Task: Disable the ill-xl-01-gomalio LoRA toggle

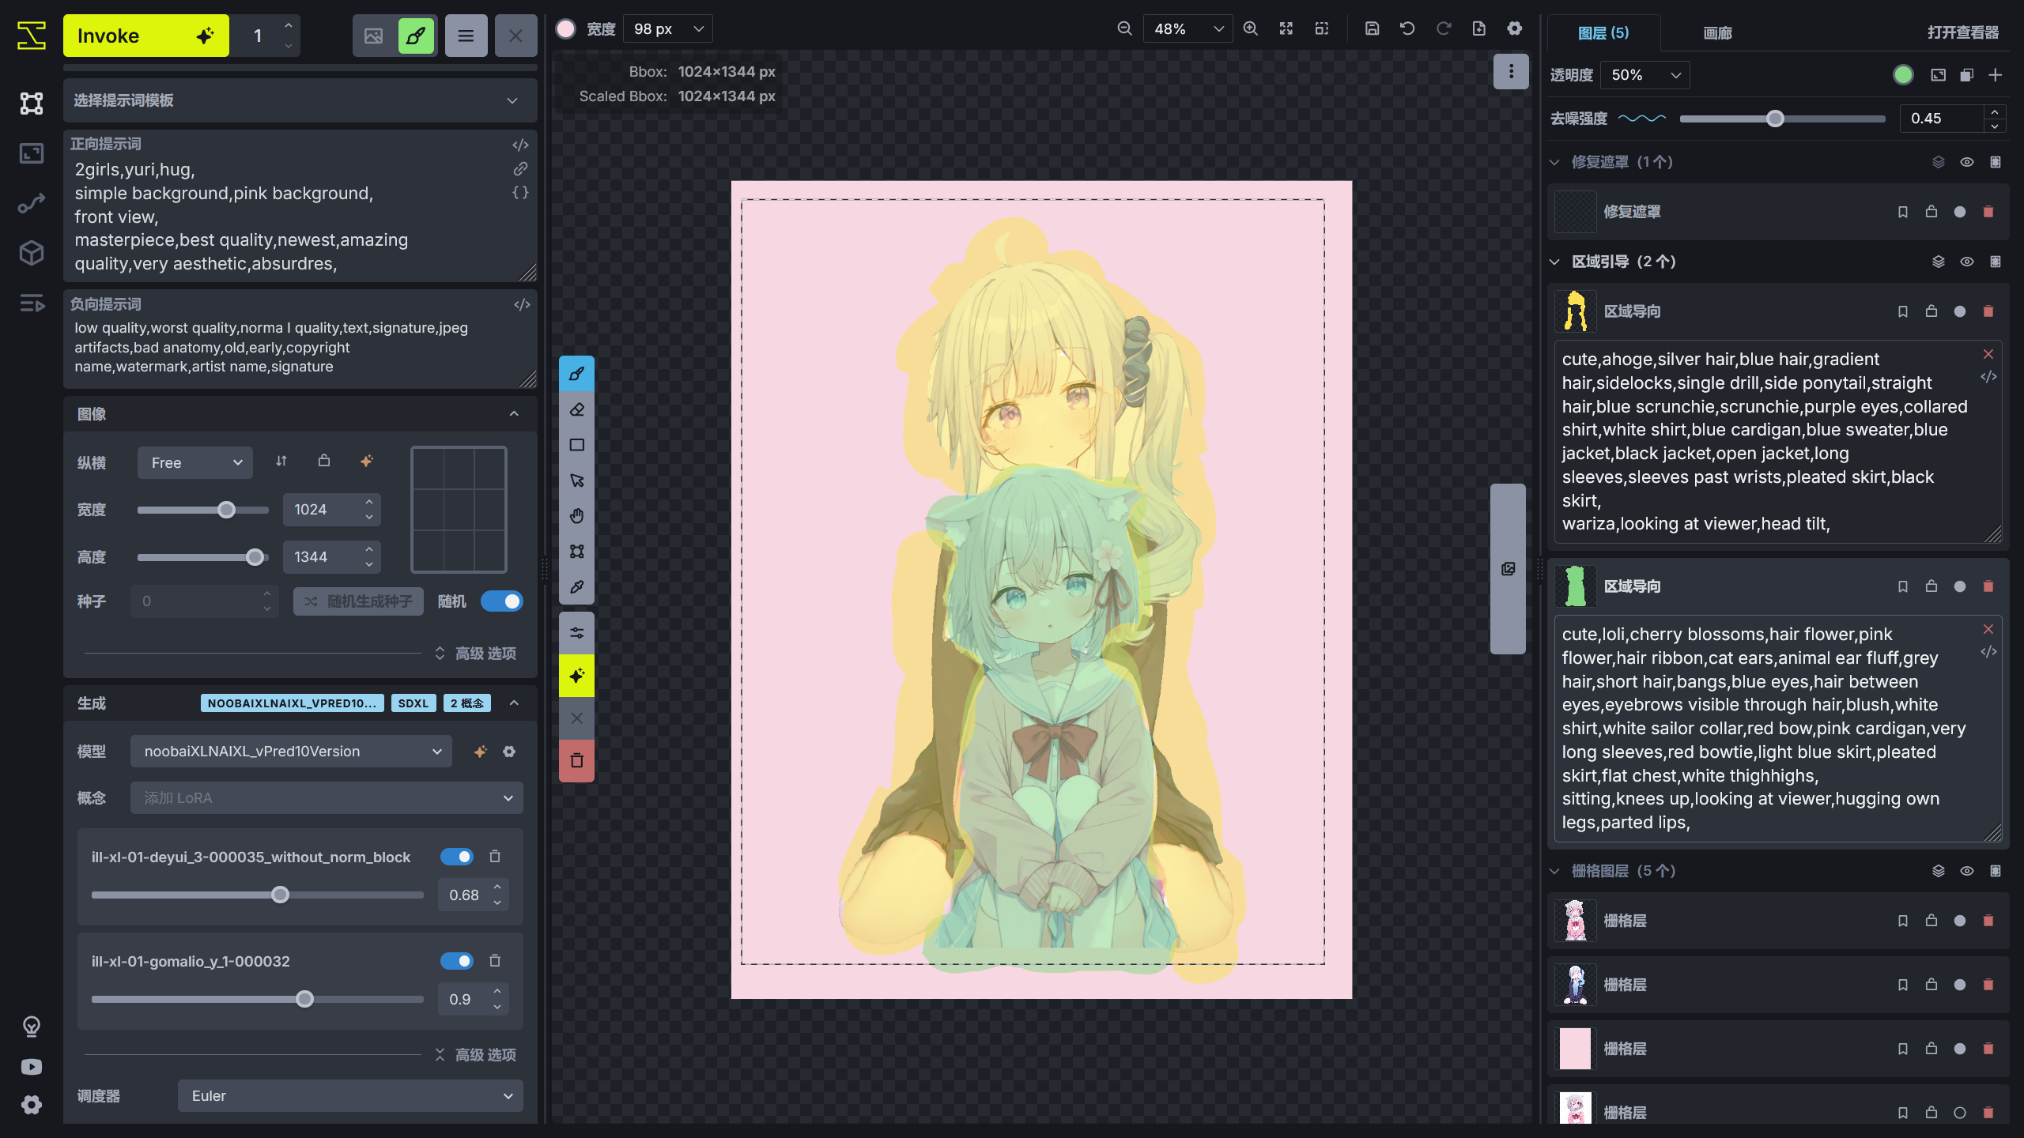Action: pos(457,961)
